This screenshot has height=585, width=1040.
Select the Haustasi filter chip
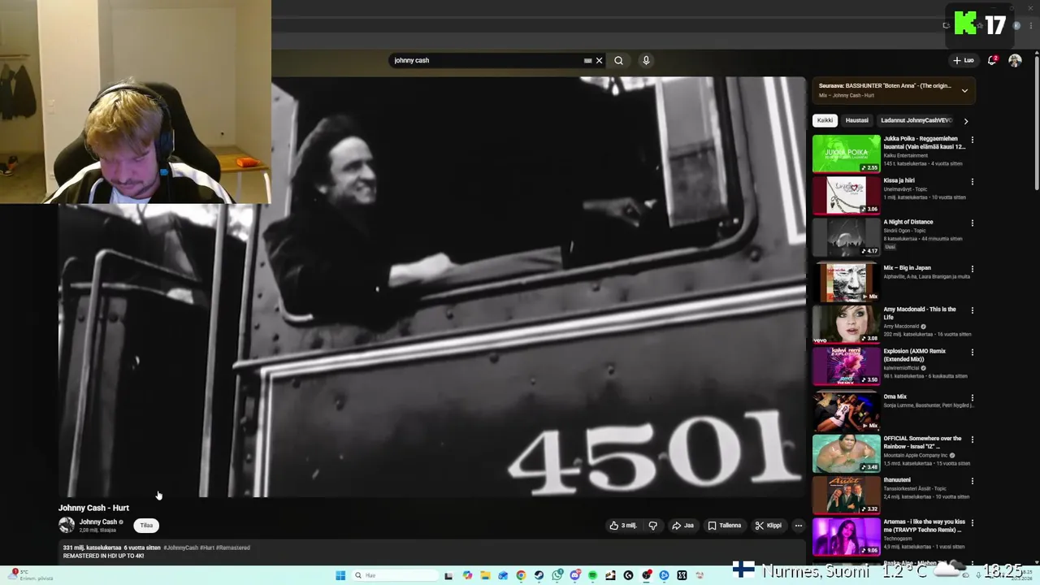(857, 120)
